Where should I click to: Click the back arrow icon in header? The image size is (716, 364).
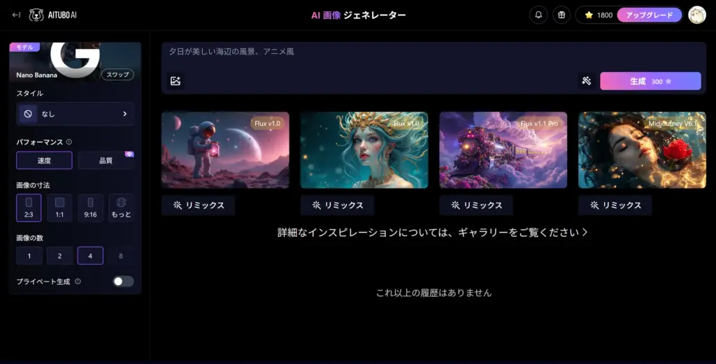point(16,15)
